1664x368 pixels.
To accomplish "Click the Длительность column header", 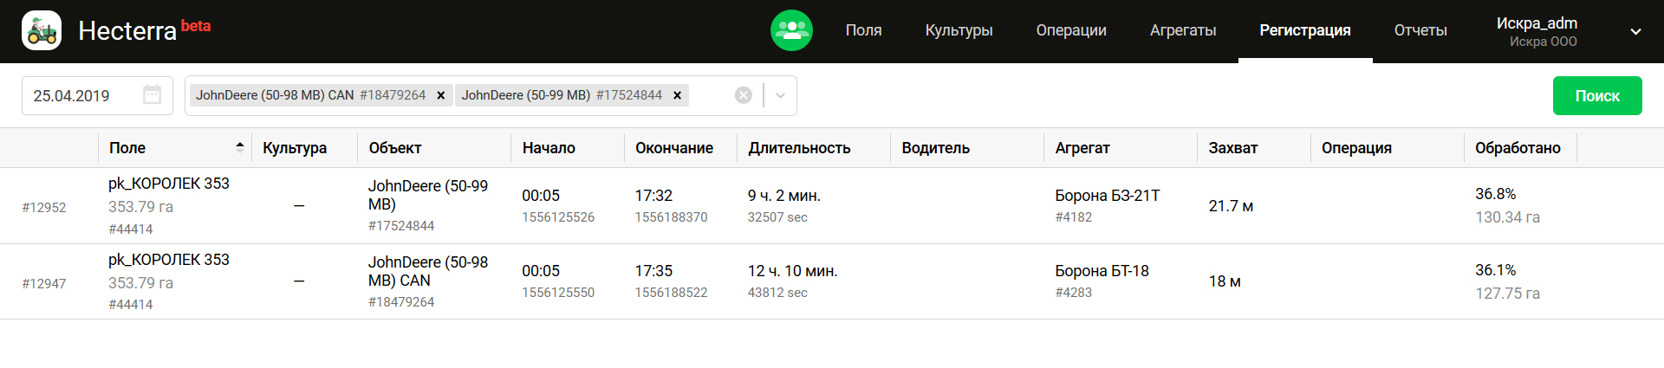I will (799, 148).
